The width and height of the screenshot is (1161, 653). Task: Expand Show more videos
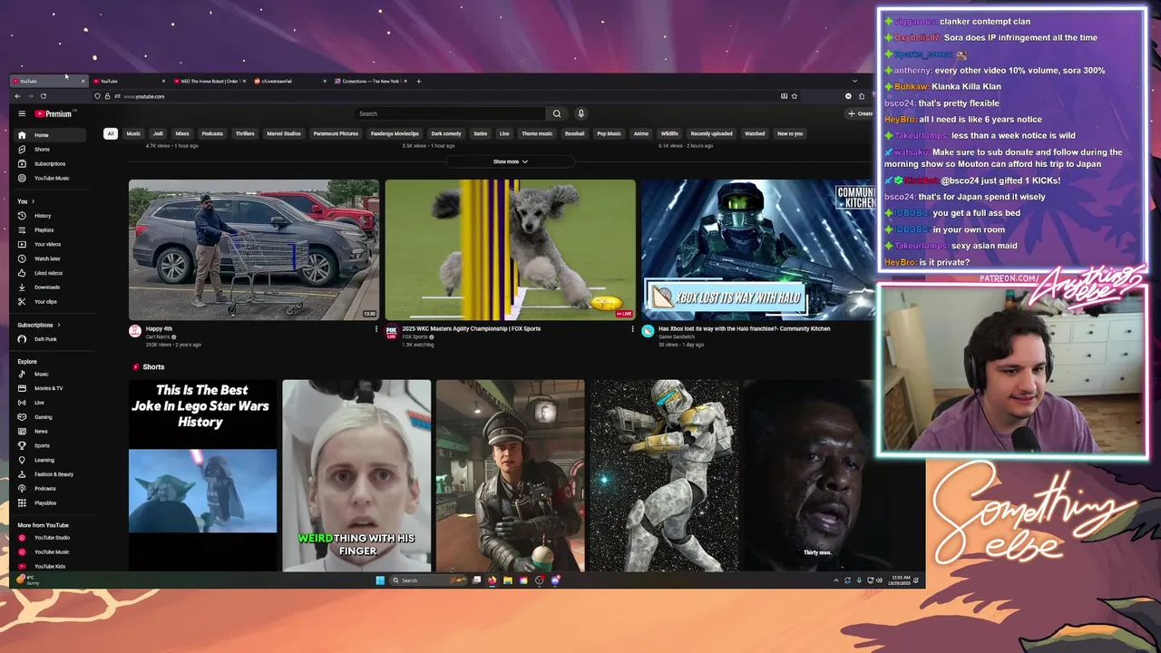click(x=510, y=161)
